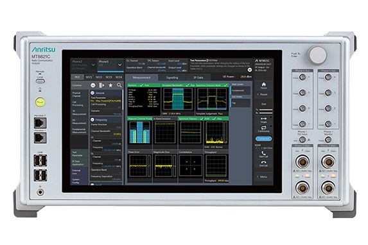Open the RX Measurement category
Screen dimensions: 368x245
[x=80, y=121]
